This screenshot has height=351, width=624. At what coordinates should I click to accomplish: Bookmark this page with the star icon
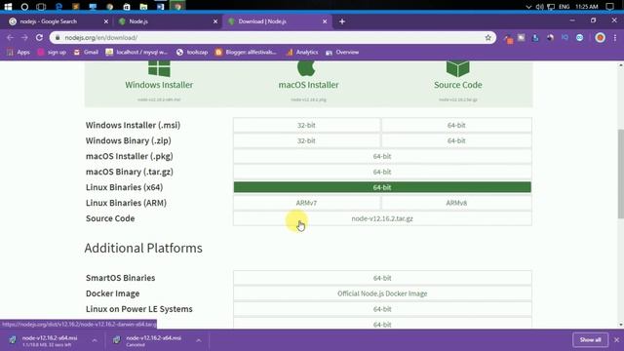pos(487,37)
